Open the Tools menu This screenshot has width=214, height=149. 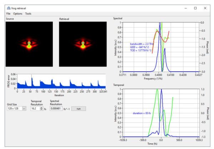click(28, 14)
